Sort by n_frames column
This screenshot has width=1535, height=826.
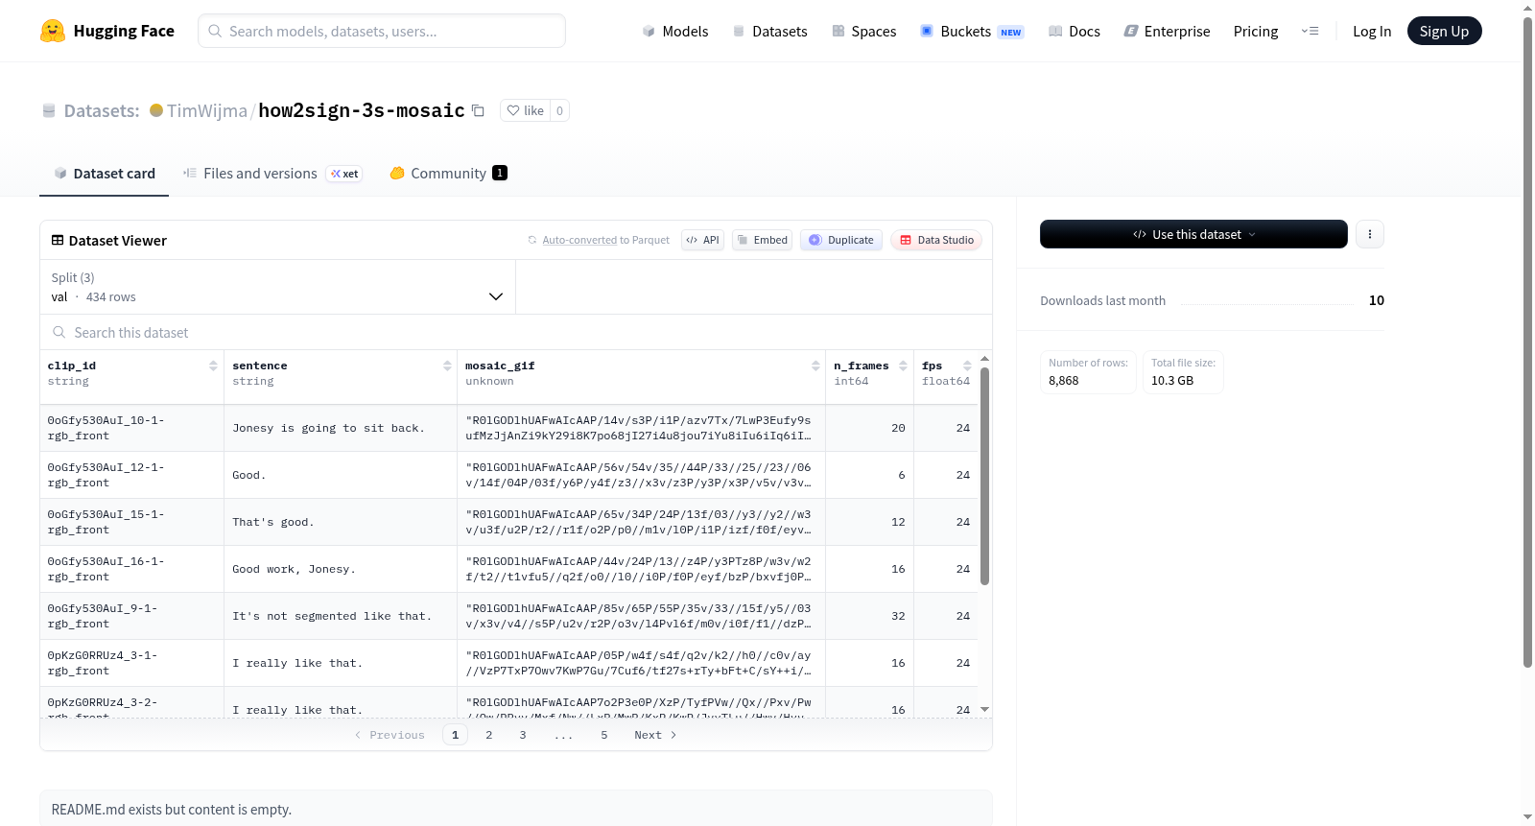903,366
